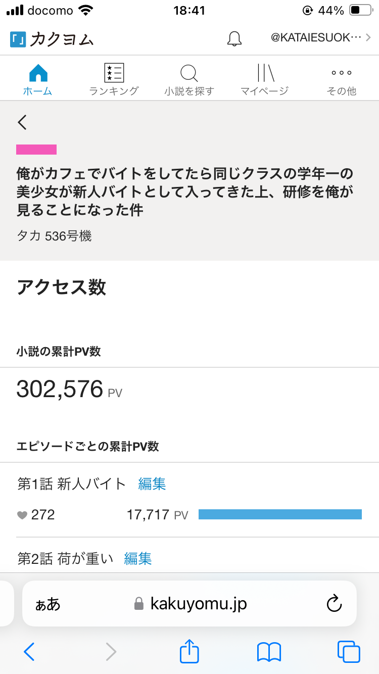
Task: Reload the page with the refresh icon
Action: pos(334,603)
